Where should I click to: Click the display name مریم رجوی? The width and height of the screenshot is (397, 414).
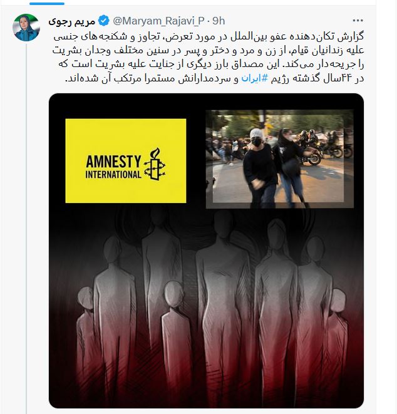[x=72, y=21]
